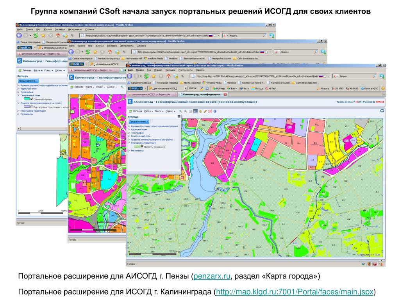400x300 pixels.
Task: Toggle Карта градостроительного checkbox in rearmost window
Action: pyautogui.click(x=32, y=107)
